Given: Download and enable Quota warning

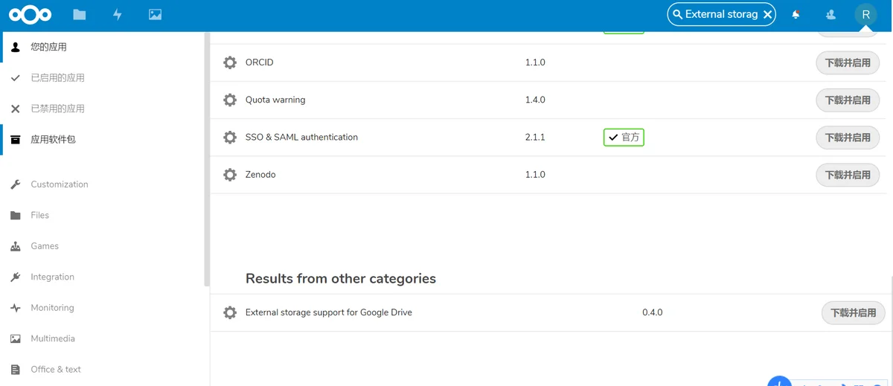Looking at the screenshot, I should click(x=848, y=100).
